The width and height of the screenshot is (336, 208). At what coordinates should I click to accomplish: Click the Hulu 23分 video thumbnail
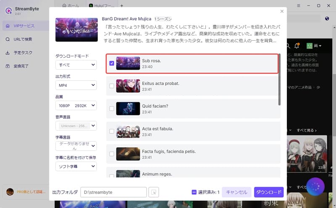coord(307,153)
